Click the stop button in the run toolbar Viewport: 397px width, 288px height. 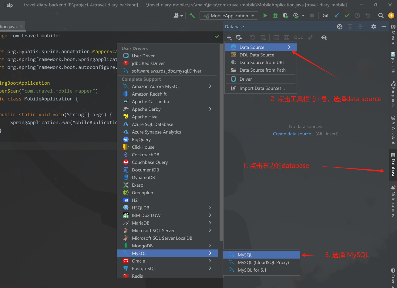(312, 15)
